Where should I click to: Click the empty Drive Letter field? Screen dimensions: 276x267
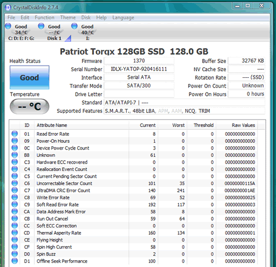point(139,94)
